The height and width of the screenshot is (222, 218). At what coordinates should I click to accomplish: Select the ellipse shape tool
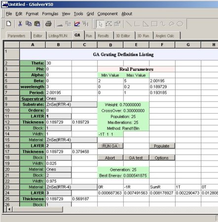pos(180,24)
